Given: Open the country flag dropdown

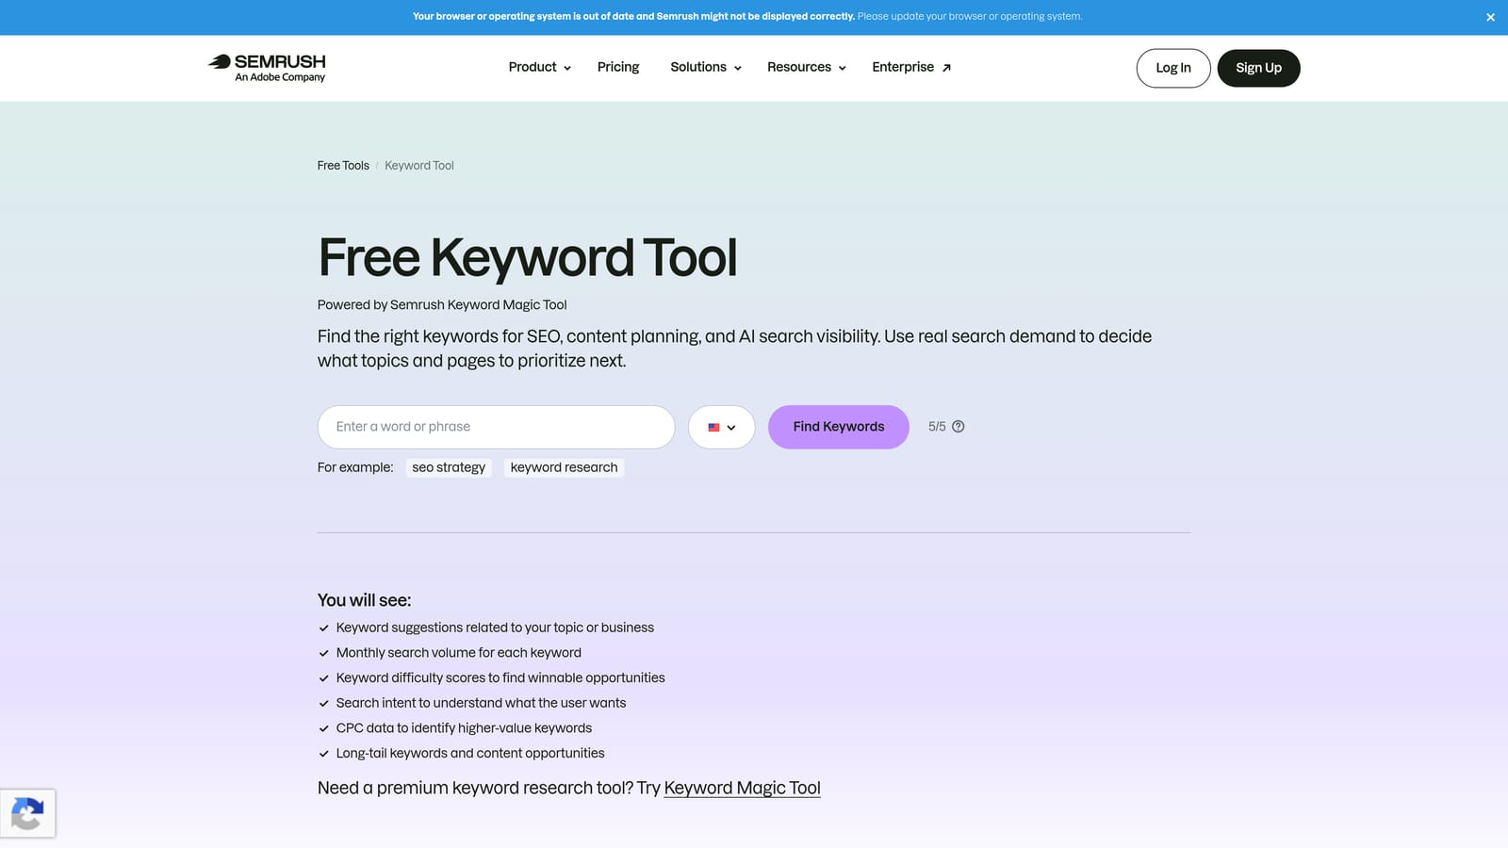Looking at the screenshot, I should pos(721,427).
